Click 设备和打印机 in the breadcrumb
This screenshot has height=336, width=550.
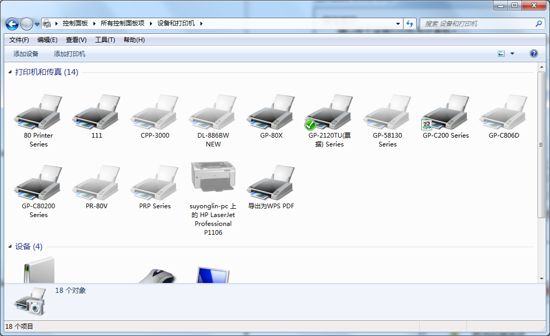[x=176, y=23]
